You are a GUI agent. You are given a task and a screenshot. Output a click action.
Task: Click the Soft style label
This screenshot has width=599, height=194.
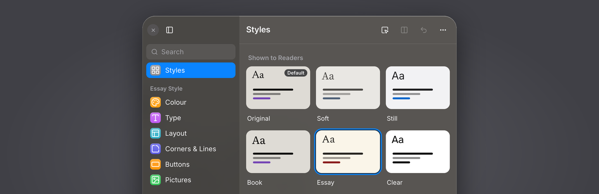[x=323, y=118]
